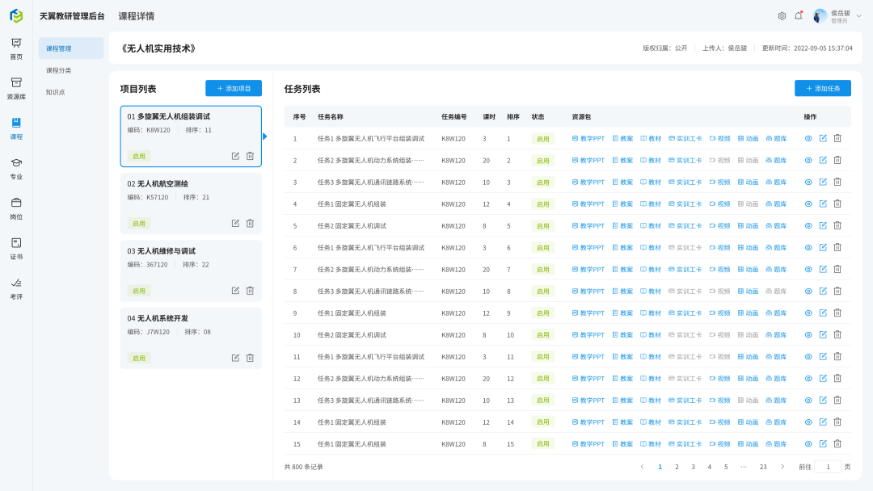Toggle the 启用 status of task row 5
The height and width of the screenshot is (491, 873).
point(543,226)
